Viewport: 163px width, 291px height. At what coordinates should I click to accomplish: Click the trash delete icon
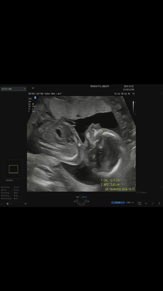(x=159, y=203)
